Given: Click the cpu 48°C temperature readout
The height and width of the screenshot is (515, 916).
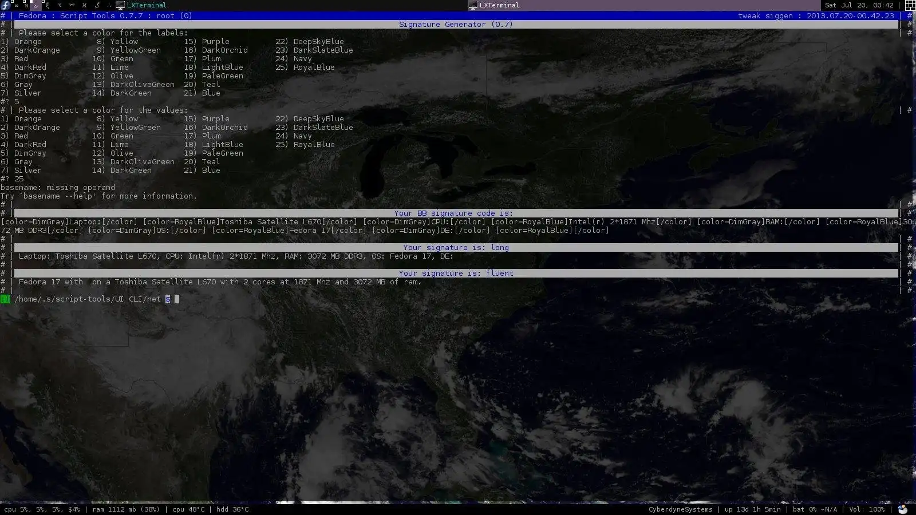Looking at the screenshot, I should (x=188, y=509).
